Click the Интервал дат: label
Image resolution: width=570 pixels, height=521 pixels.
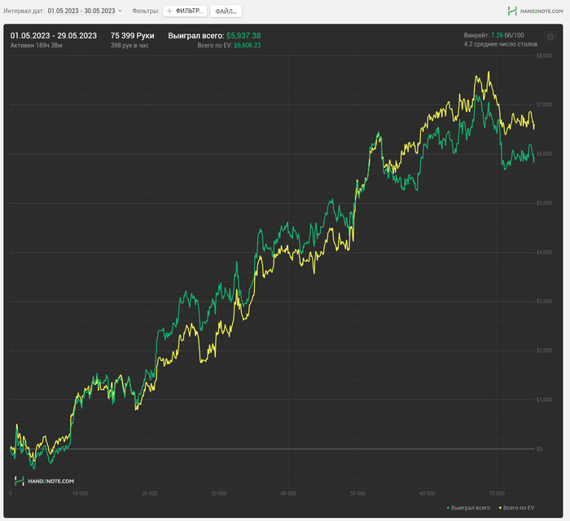(x=24, y=11)
